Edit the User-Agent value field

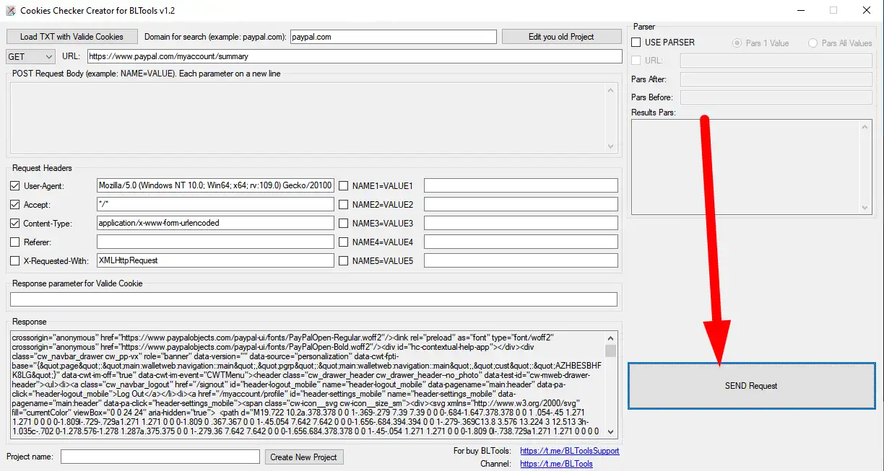tap(215, 186)
